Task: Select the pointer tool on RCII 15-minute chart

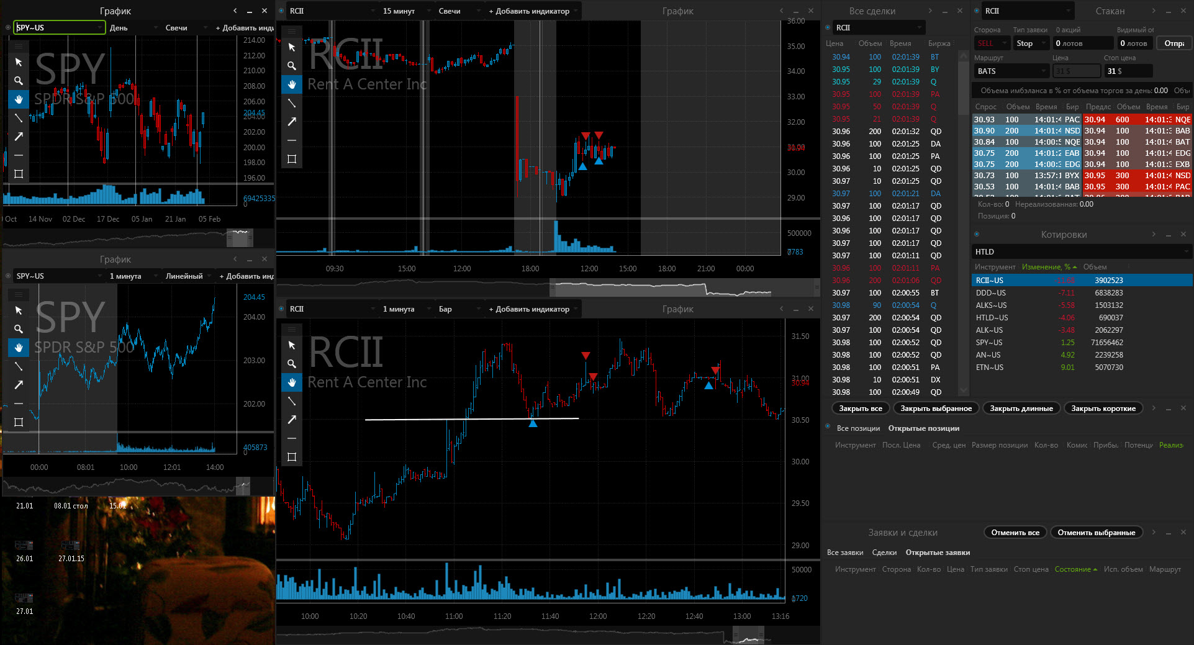Action: coord(292,47)
